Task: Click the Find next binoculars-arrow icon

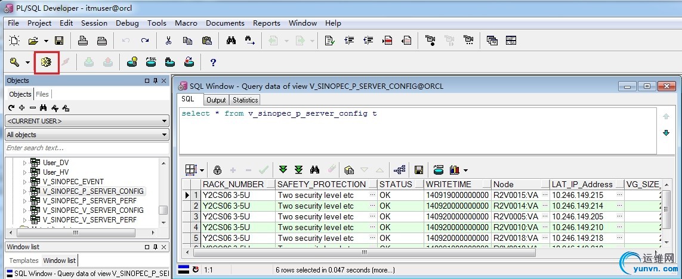Action: point(249,41)
